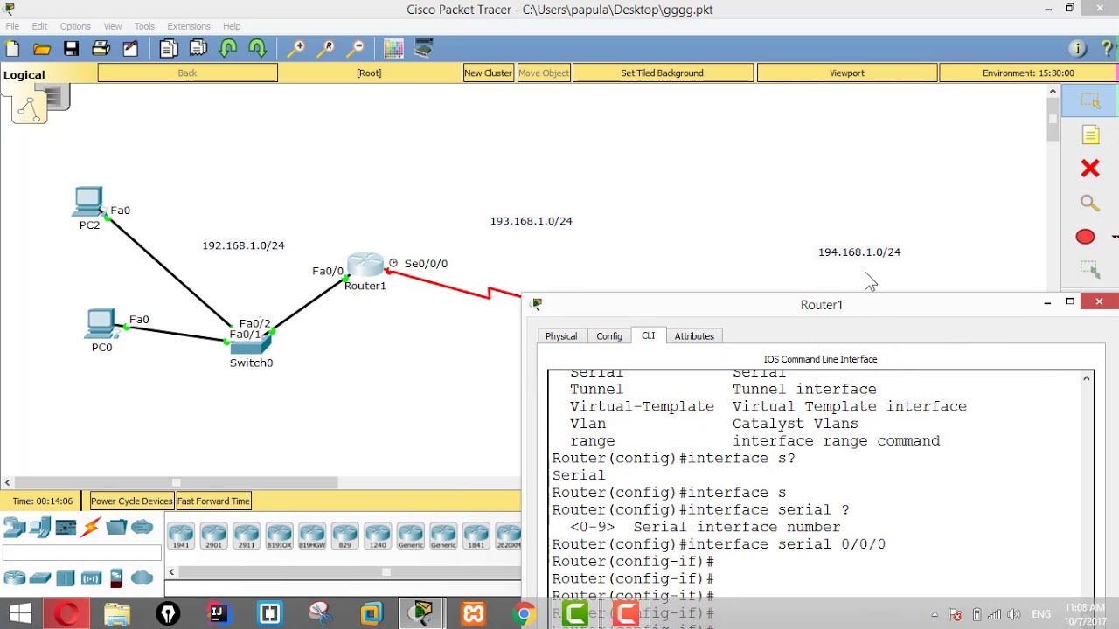Click the Viewport button
Viewport: 1119px width, 629px height.
click(x=846, y=73)
